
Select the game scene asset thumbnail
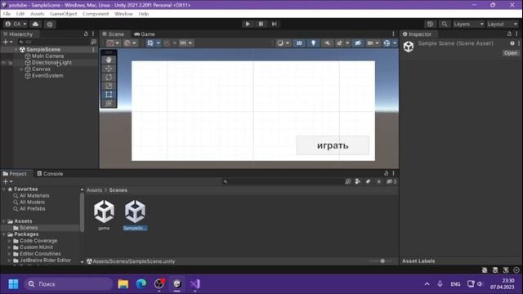pyautogui.click(x=104, y=215)
